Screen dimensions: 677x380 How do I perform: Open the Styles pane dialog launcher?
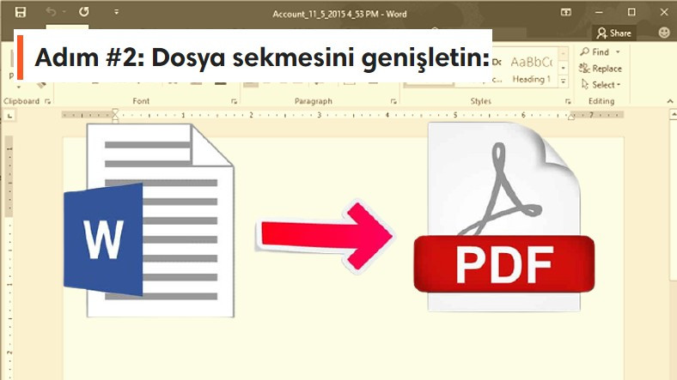(568, 101)
